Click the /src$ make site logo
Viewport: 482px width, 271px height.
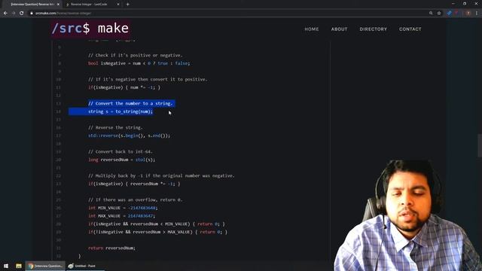tap(90, 29)
